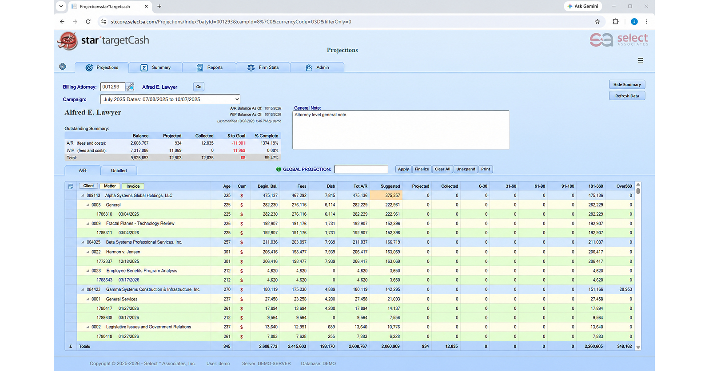Go back with the browser back arrow
This screenshot has height=371, width=709.
pyautogui.click(x=62, y=21)
